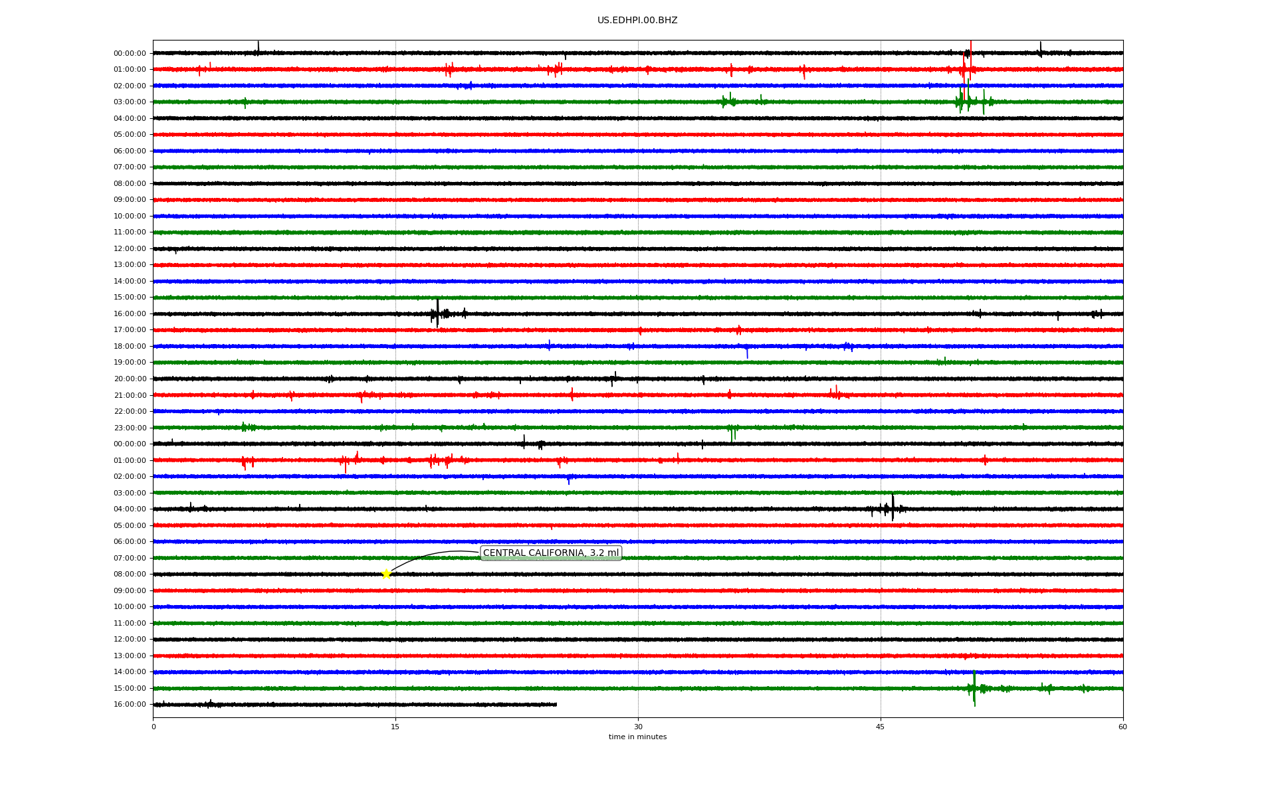Click the 'time in minutes' axis label
Viewport: 1276px width, 797px height.
[637, 737]
